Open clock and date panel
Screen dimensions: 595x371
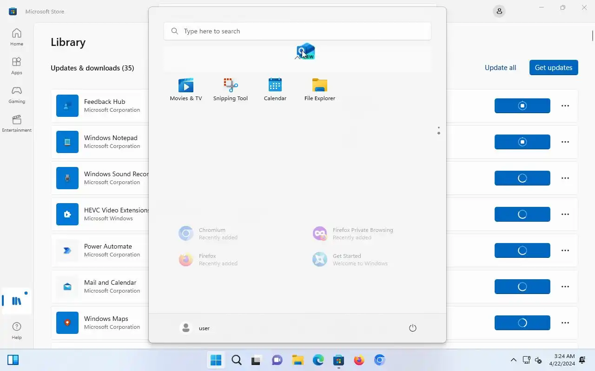click(562, 360)
